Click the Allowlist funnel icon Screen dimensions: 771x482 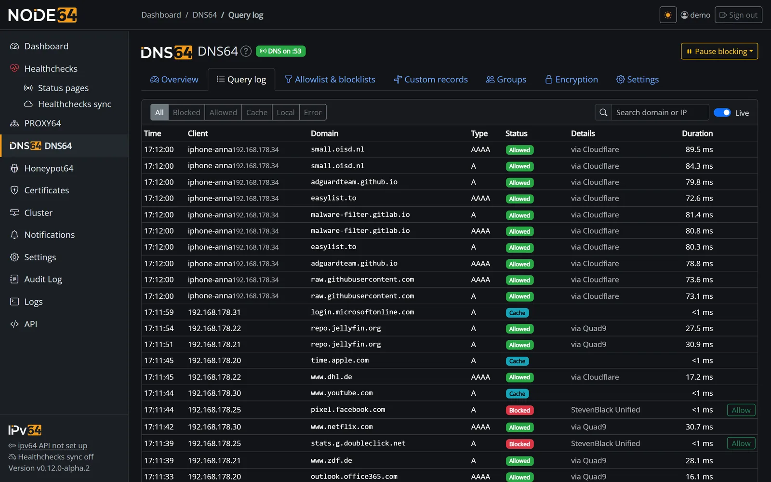click(x=289, y=80)
